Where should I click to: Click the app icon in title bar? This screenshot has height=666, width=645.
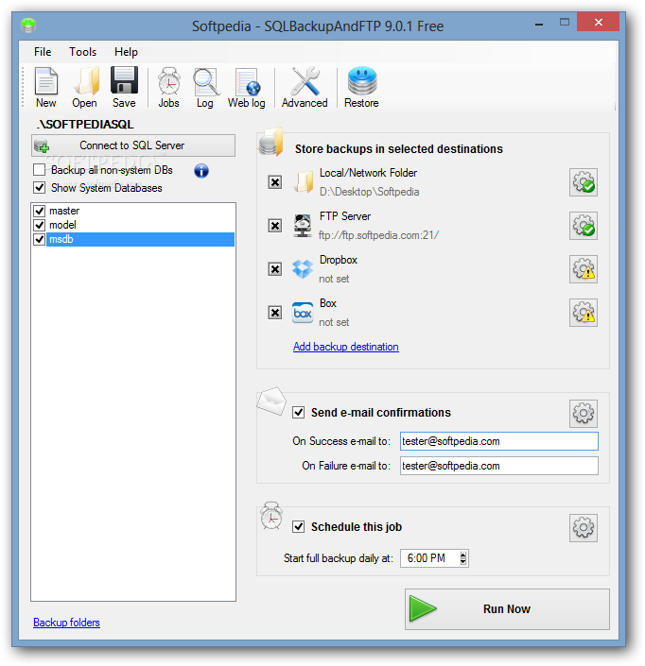click(x=28, y=26)
